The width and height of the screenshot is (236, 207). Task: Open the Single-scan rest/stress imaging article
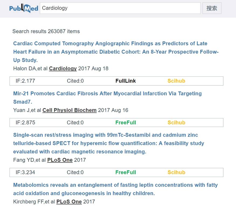tap(109, 143)
